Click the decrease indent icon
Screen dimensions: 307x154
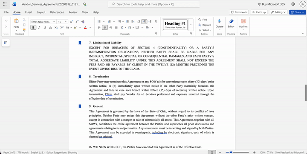133,22
